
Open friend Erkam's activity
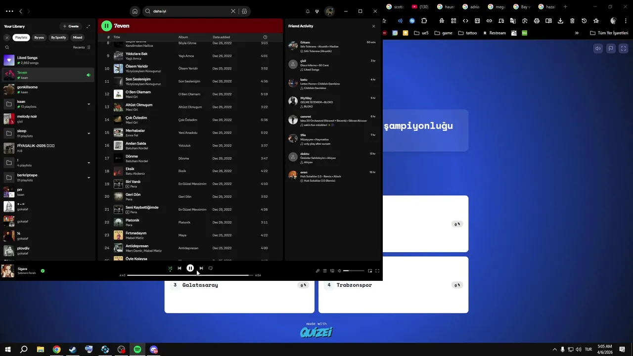click(x=332, y=46)
